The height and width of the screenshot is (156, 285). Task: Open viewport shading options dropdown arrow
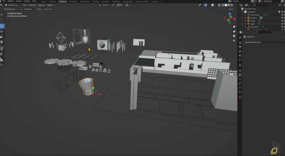[235, 5]
